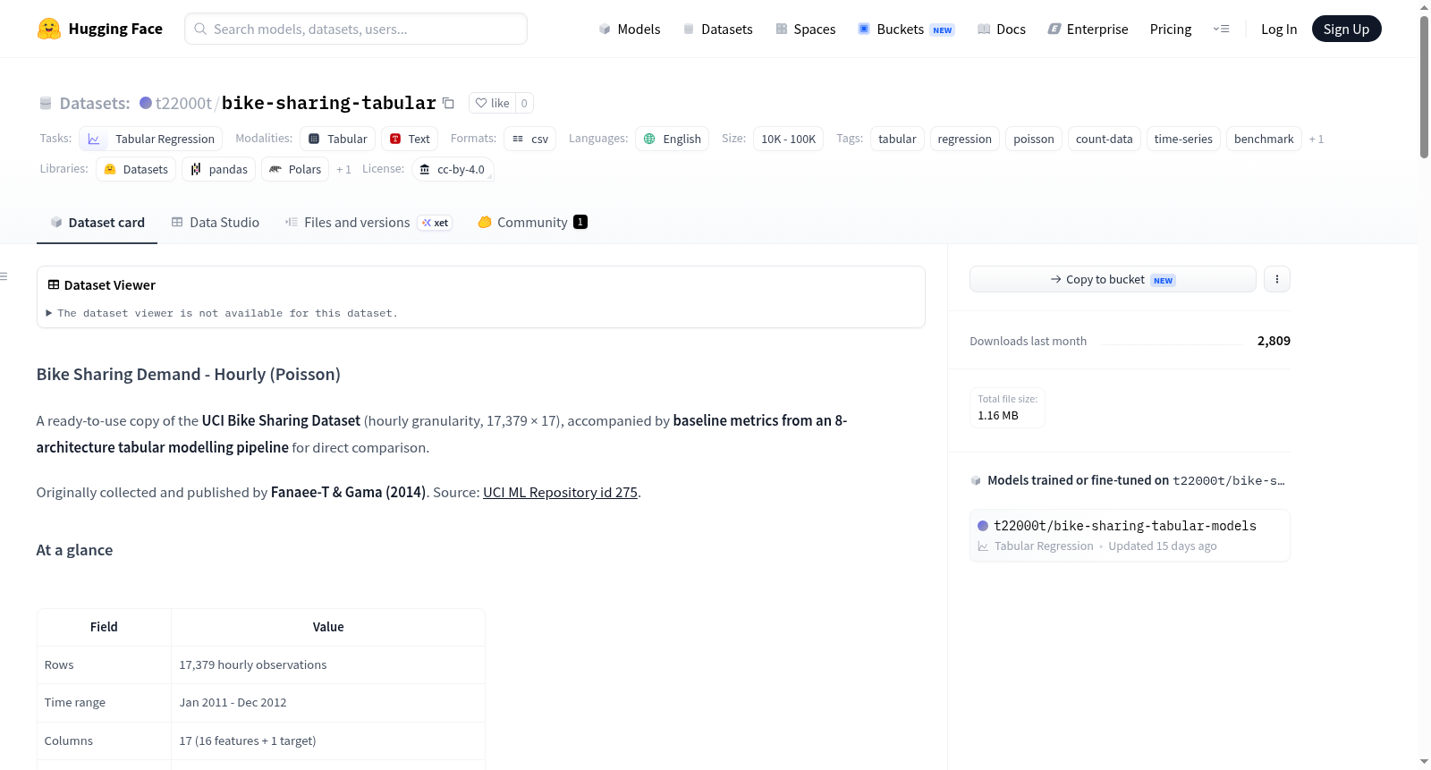This screenshot has height=770, width=1431.
Task: Focus the search models, datasets, users field
Action: pos(356,29)
